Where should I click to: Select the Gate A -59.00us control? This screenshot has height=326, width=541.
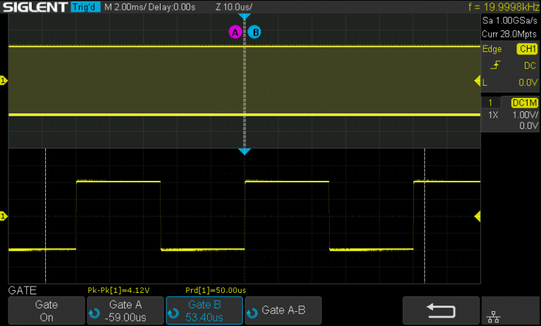pyautogui.click(x=125, y=311)
